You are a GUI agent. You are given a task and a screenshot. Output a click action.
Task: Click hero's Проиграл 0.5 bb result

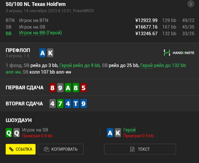(138, 136)
